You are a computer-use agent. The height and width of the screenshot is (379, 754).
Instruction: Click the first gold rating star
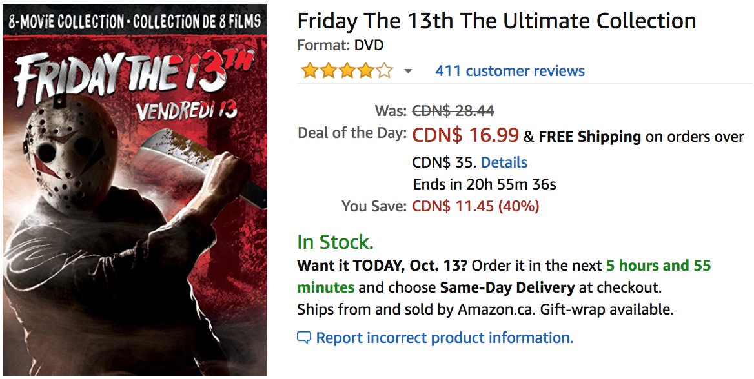(310, 71)
